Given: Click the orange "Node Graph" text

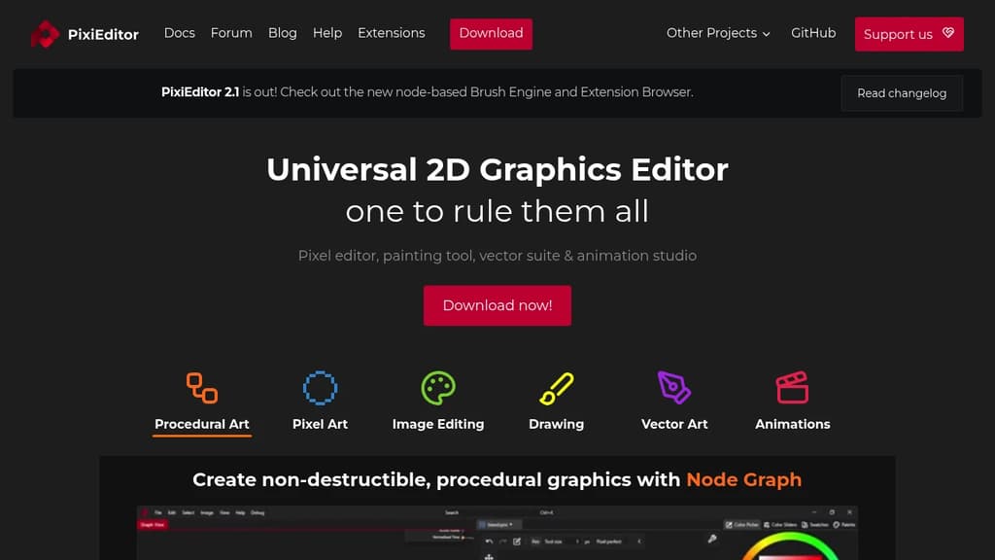Looking at the screenshot, I should pyautogui.click(x=743, y=479).
